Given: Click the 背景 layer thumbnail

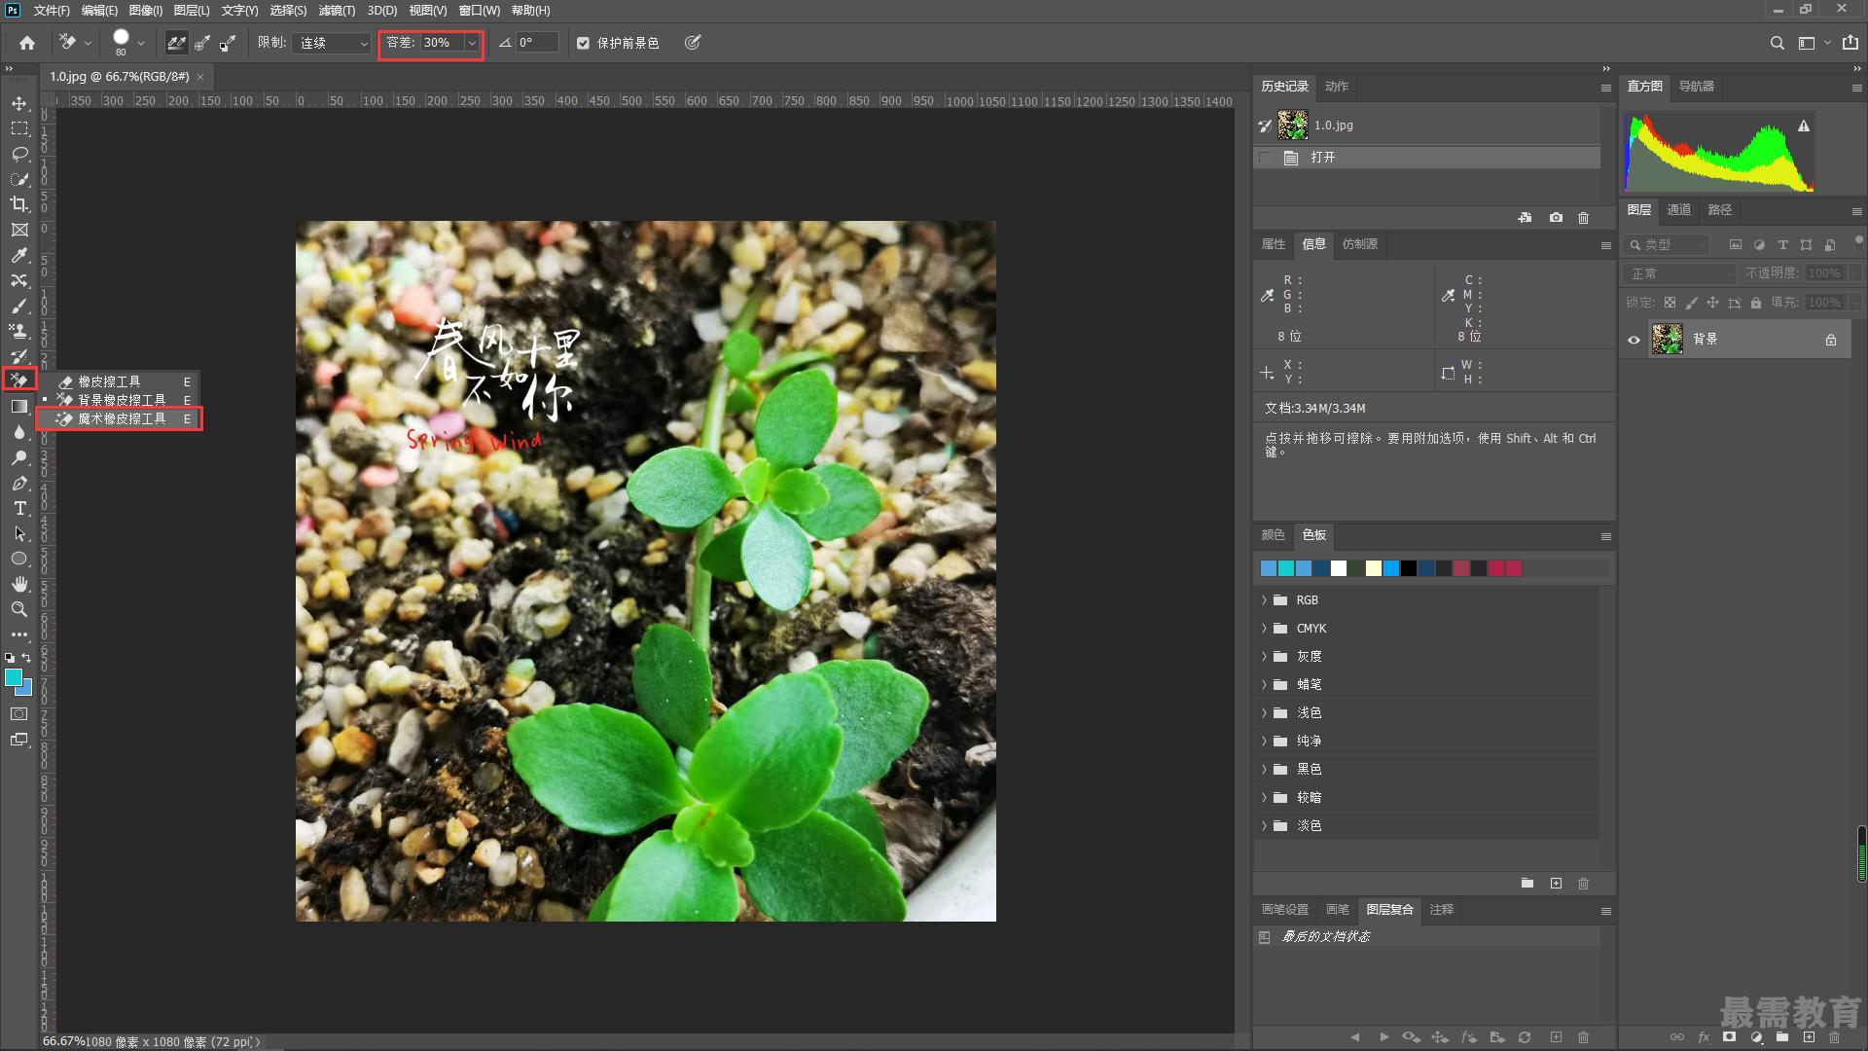Looking at the screenshot, I should pos(1668,340).
